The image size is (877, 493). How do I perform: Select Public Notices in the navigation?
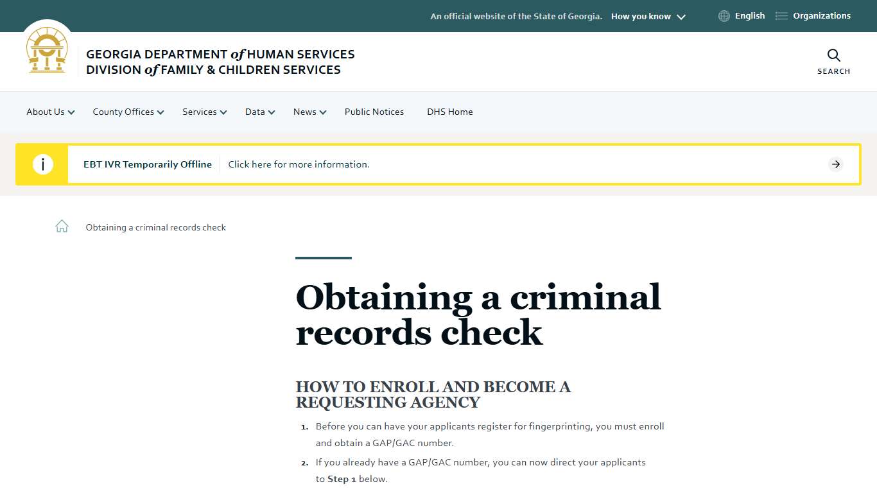(x=374, y=112)
